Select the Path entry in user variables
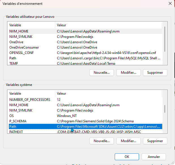 pyautogui.click(x=13, y=58)
